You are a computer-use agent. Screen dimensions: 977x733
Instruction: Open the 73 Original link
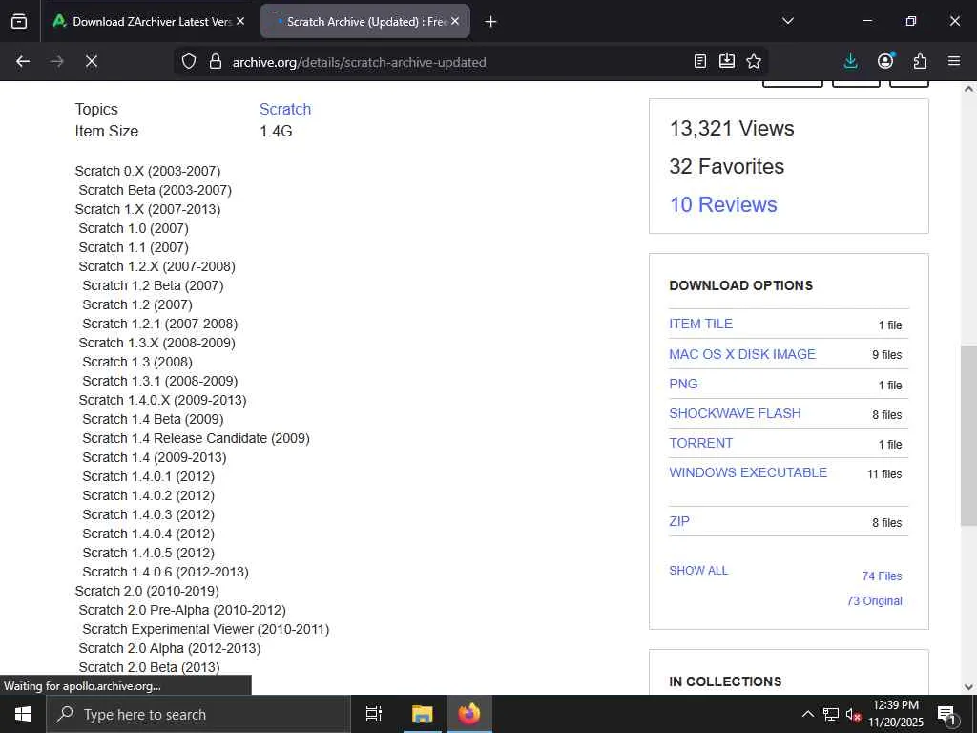point(874,601)
